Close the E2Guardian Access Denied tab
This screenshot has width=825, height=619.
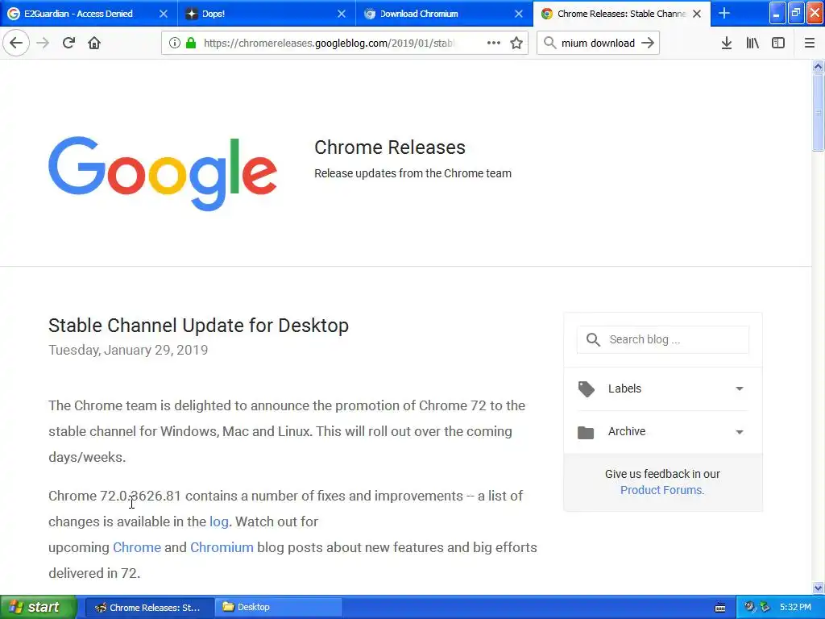(x=164, y=14)
